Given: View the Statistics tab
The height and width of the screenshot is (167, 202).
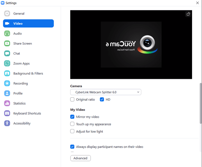Looking at the screenshot, I should pyautogui.click(x=28, y=103).
